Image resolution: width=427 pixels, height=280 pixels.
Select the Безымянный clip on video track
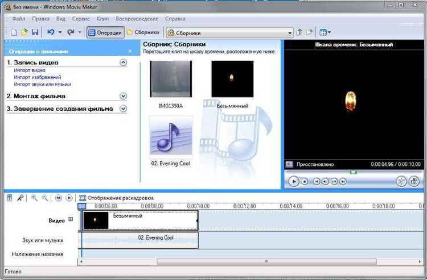140,220
